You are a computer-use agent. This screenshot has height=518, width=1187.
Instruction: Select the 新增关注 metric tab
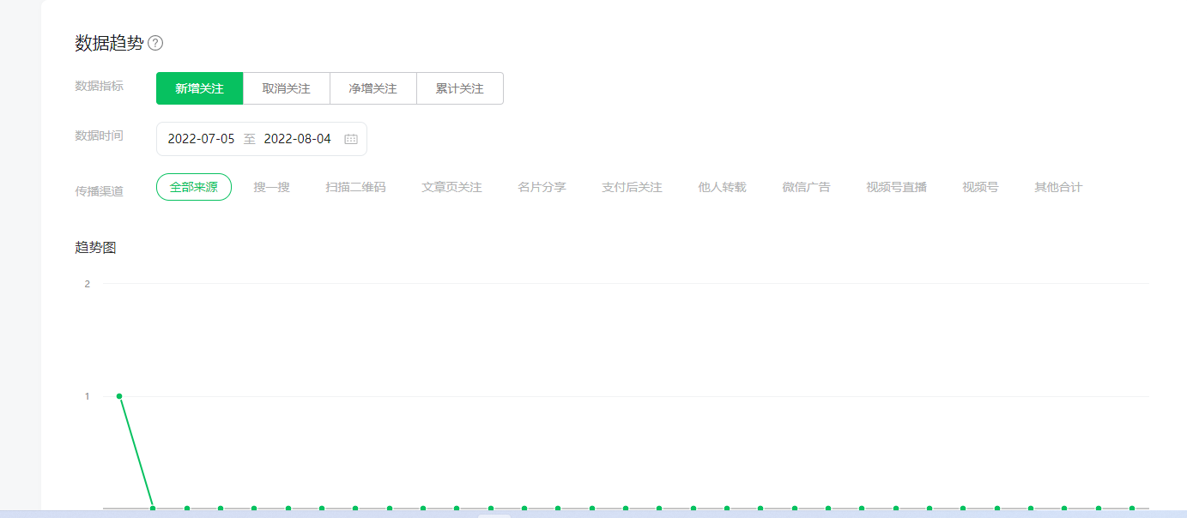click(x=200, y=88)
